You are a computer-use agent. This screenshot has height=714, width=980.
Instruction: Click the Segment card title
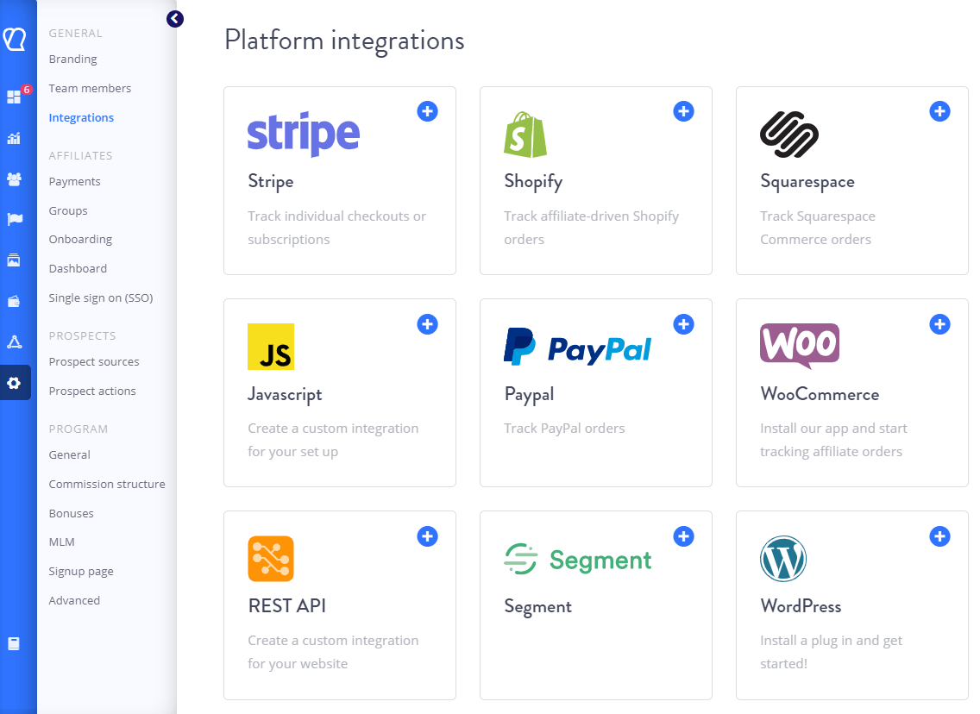point(538,607)
